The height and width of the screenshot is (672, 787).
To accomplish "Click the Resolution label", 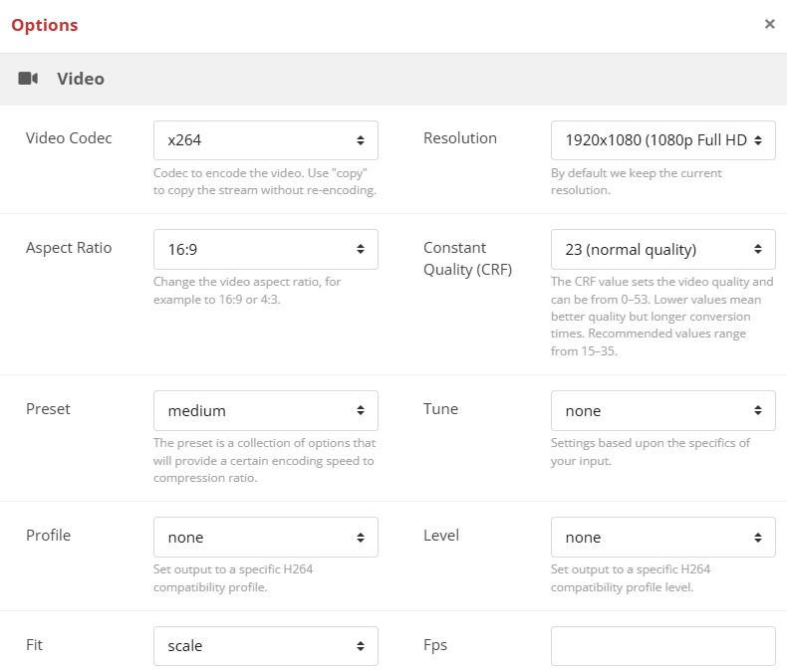I will coord(460,138).
